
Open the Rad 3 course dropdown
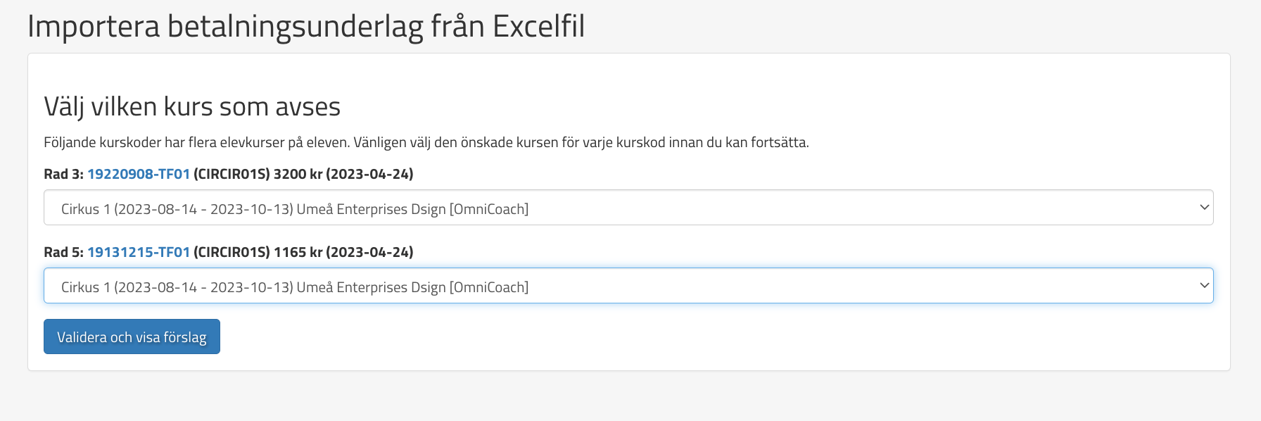(x=628, y=208)
